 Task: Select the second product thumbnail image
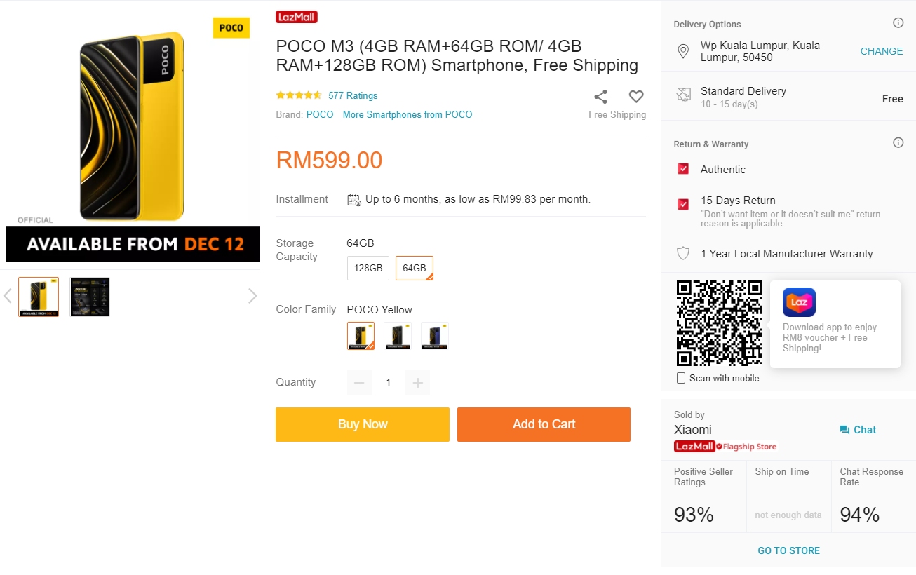pos(90,297)
